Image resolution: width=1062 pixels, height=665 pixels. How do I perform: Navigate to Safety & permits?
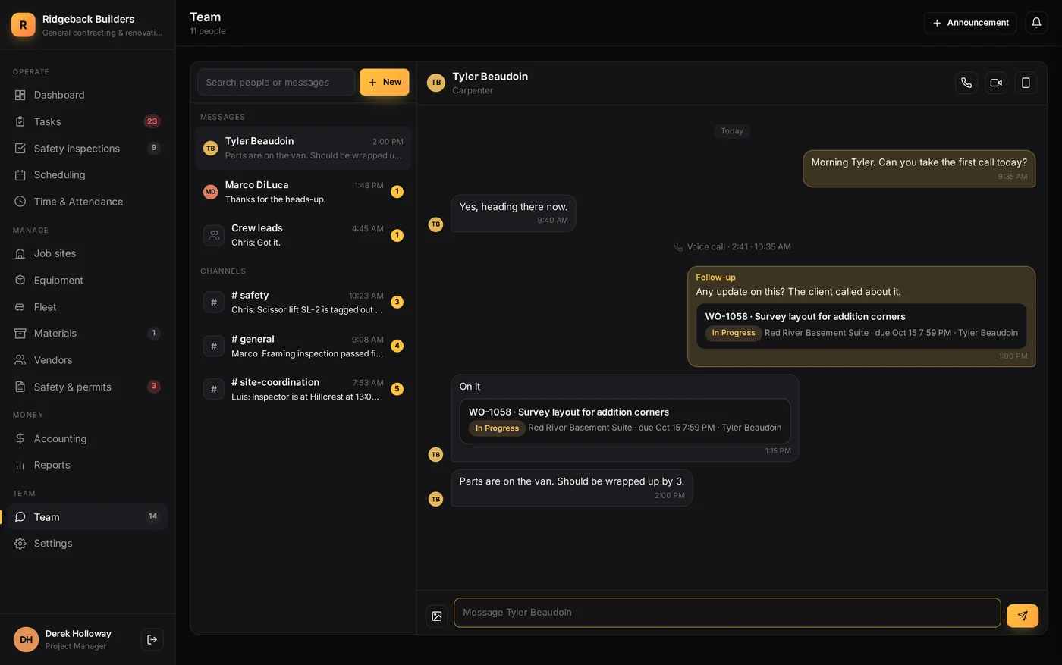point(87,387)
